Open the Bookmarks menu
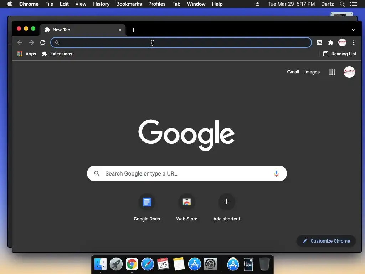This screenshot has width=365, height=274. pyautogui.click(x=129, y=4)
